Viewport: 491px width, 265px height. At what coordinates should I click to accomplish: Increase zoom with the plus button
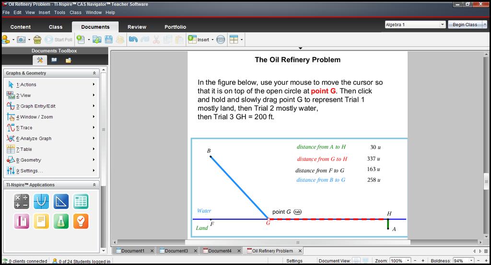click(x=423, y=261)
